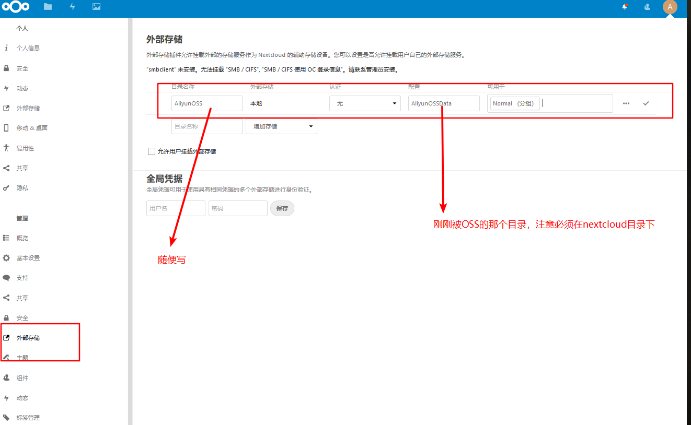Screen dimensions: 691x425
Task: Open the Gallery image icon in header
Action: (96, 7)
